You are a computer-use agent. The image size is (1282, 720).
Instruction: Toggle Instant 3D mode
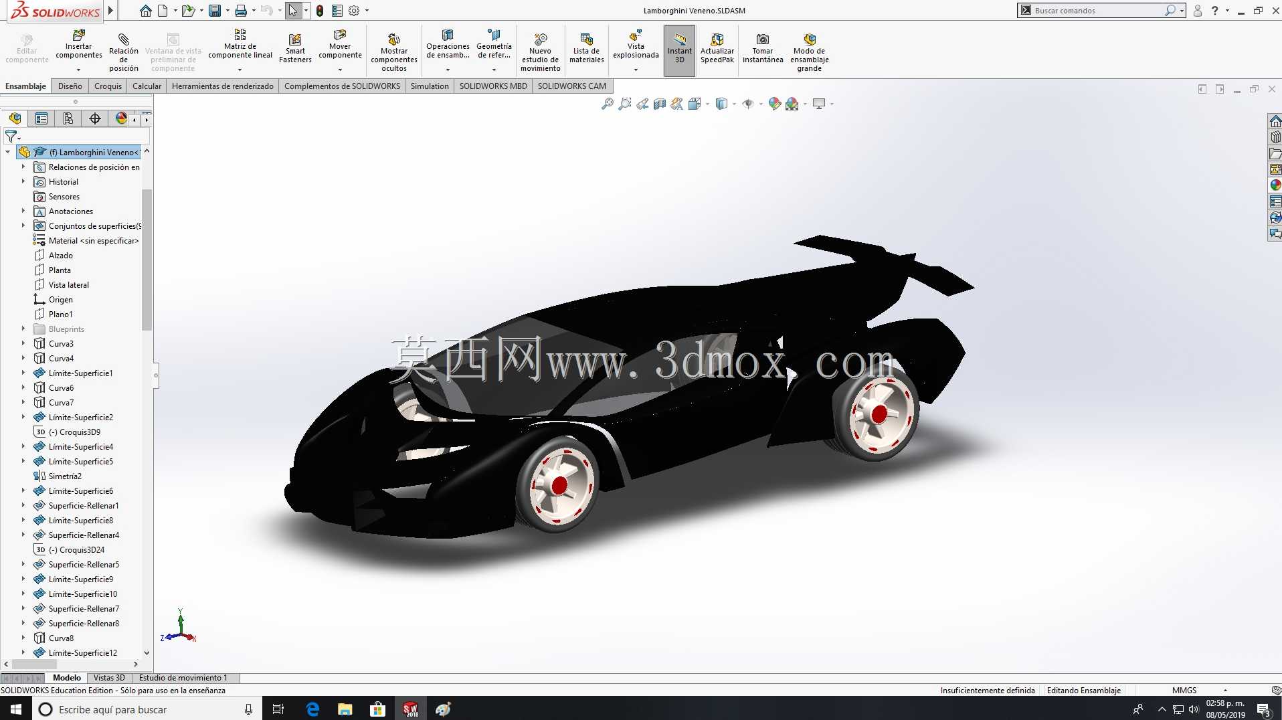(680, 50)
